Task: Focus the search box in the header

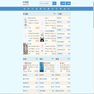Action: point(46,3)
